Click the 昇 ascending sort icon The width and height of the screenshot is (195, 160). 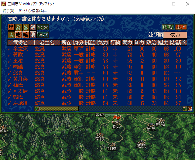(x=11, y=27)
